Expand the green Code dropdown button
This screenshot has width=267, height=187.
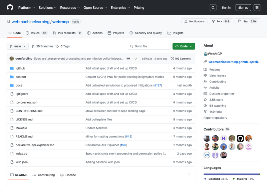click(184, 46)
